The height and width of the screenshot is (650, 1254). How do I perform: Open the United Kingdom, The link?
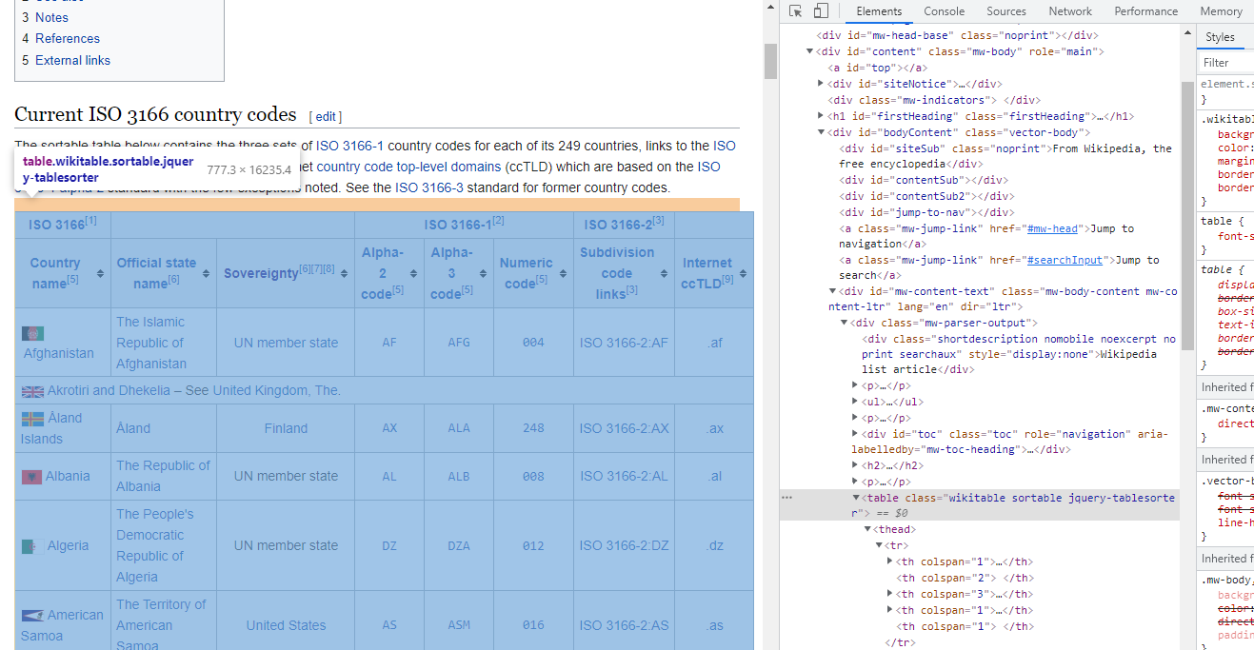coord(276,390)
